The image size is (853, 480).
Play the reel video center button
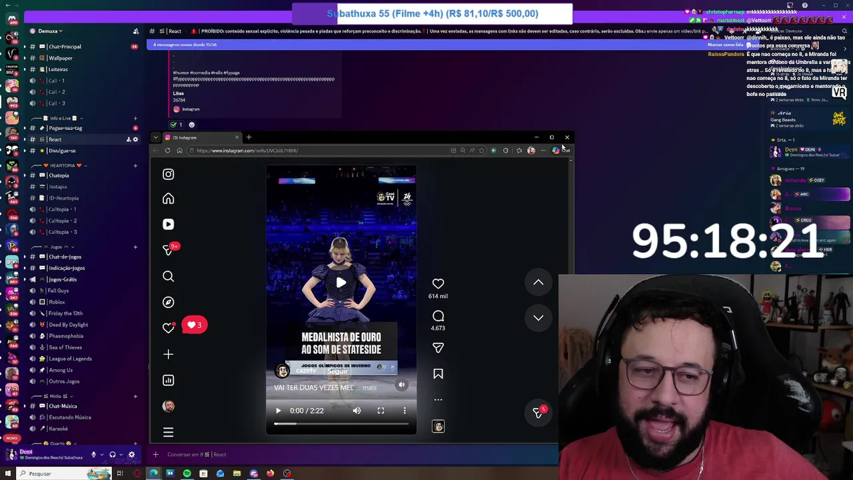[341, 283]
